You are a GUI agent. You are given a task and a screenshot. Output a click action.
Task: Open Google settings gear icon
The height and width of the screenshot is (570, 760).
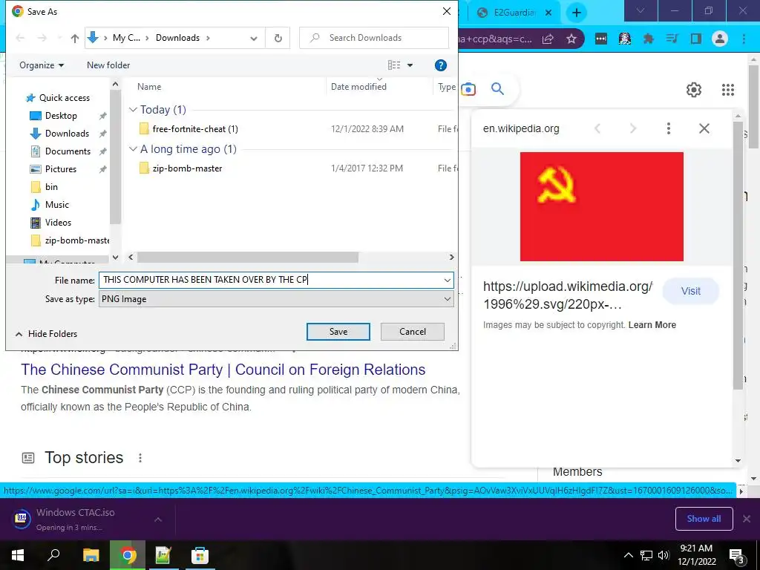click(x=694, y=90)
